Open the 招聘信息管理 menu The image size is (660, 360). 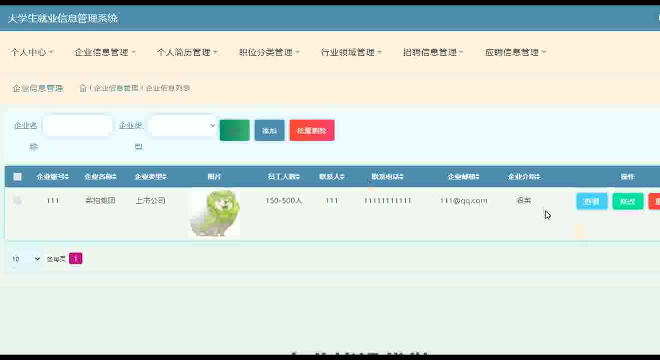434,52
